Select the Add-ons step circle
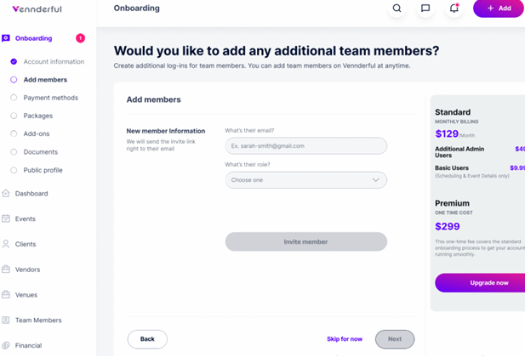525x363 pixels. coord(14,133)
